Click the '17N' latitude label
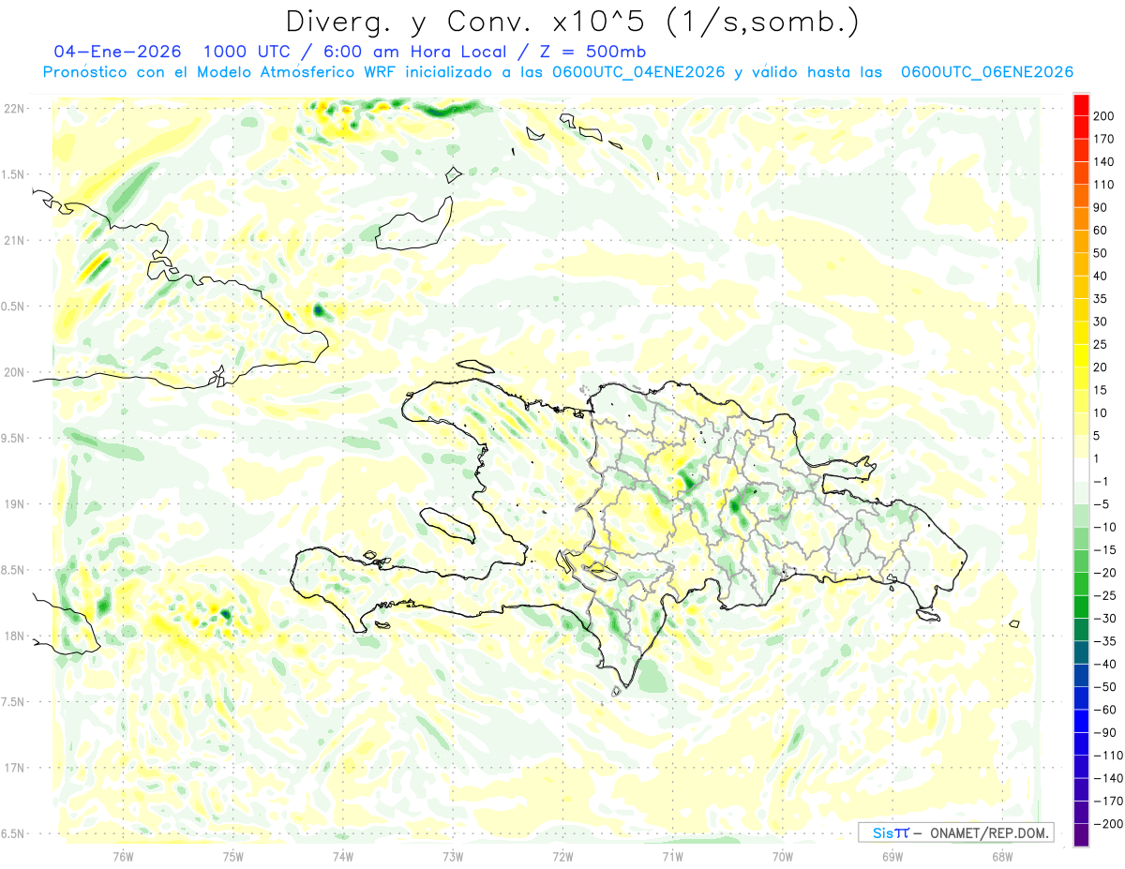 [x=14, y=769]
